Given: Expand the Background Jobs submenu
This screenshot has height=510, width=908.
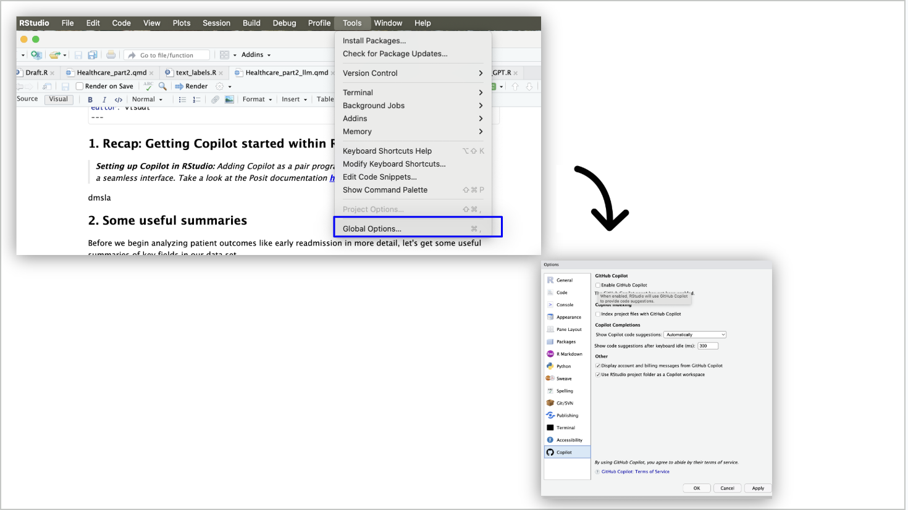Looking at the screenshot, I should coord(413,106).
